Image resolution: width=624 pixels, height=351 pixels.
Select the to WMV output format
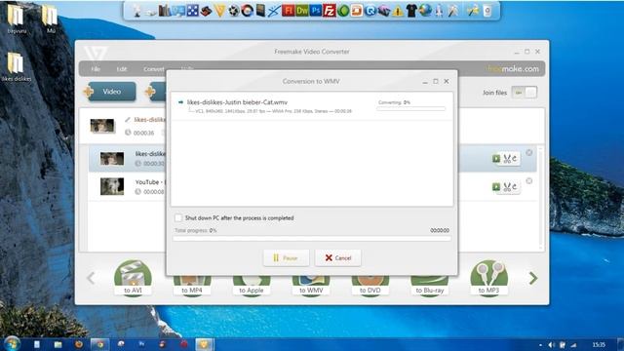tap(311, 285)
